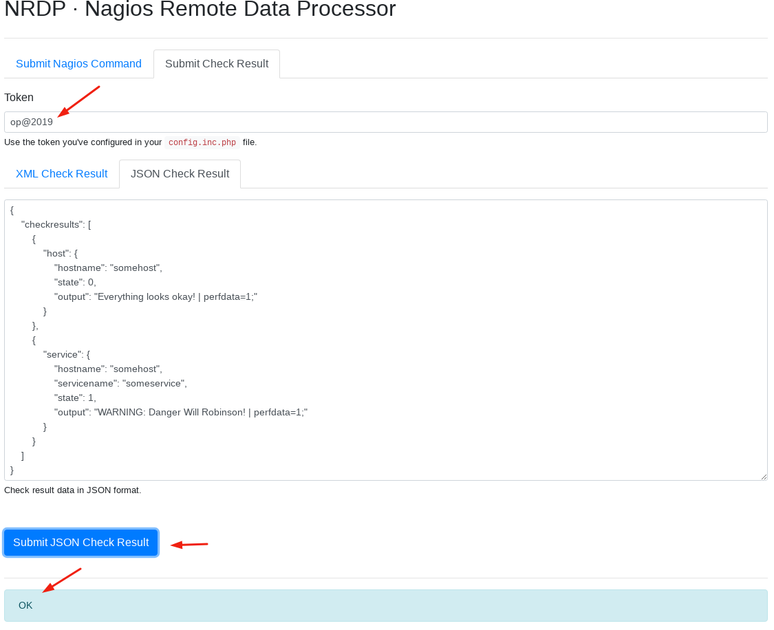This screenshot has height=630, width=774.
Task: Click the Token field label
Action: [19, 98]
